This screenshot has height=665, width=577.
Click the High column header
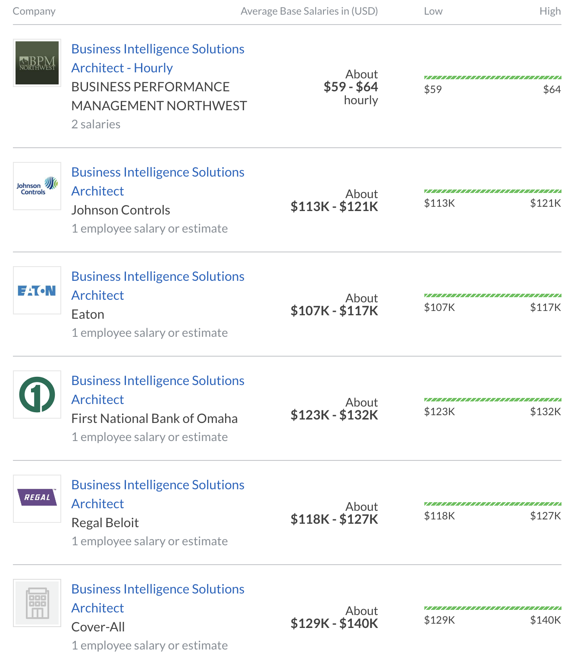click(x=550, y=11)
